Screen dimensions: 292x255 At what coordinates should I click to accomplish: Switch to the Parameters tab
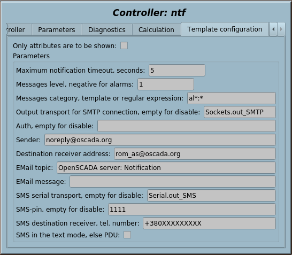tap(57, 29)
